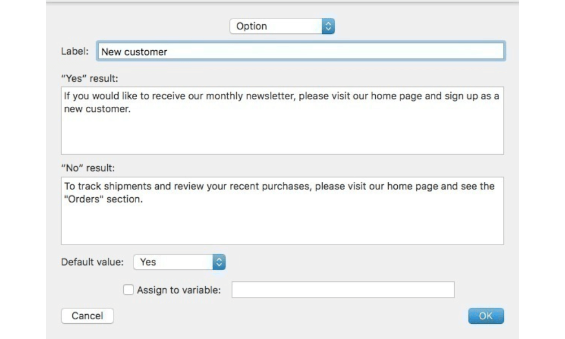
Task: Click the word "Orders" in the No result text
Action: point(84,199)
